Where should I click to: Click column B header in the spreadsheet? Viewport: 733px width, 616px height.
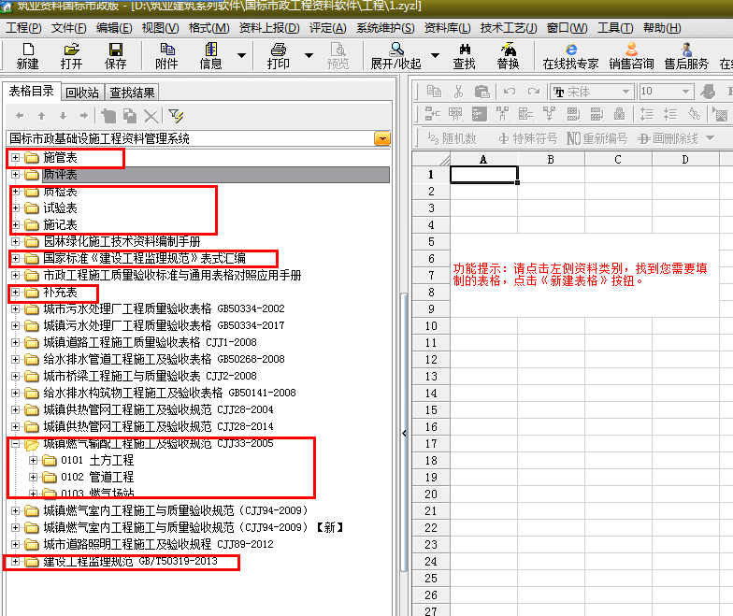[551, 159]
